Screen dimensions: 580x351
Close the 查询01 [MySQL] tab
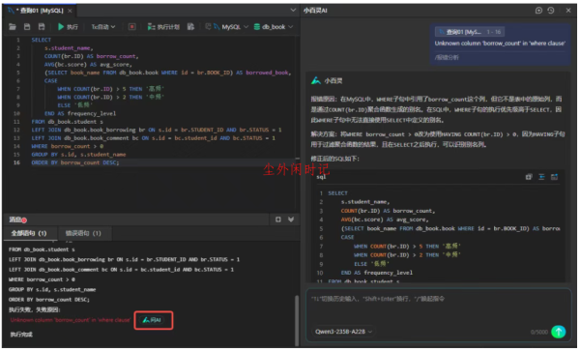[x=70, y=11]
